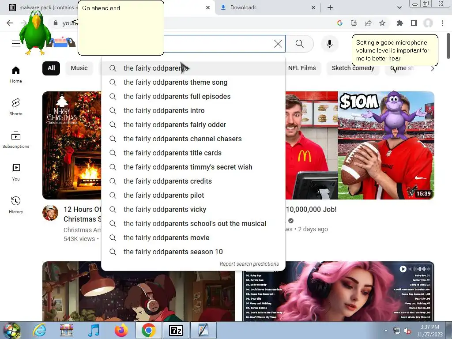Choose suggestion 'the fairly oddparents season 10'

[x=193, y=252]
